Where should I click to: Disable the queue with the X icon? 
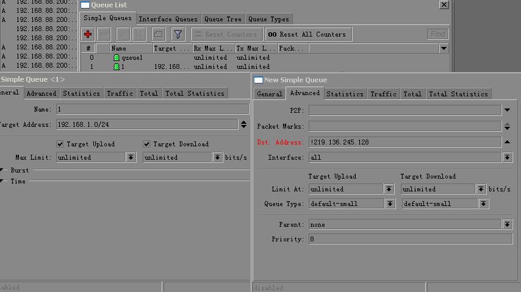(139, 34)
